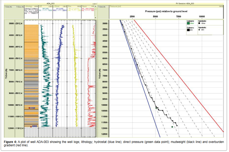Select the Lithology track title

click(x=28, y=6)
